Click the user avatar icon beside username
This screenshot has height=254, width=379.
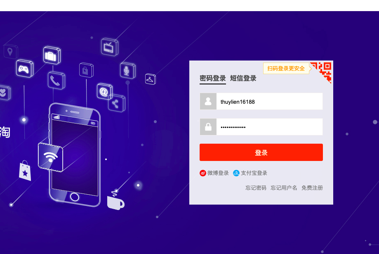(x=208, y=101)
